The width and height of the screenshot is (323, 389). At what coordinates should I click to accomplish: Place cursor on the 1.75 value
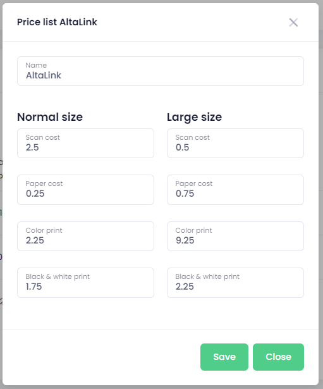(x=34, y=287)
